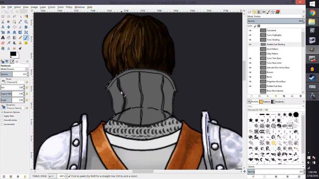Enable the Incremental checkbox
Viewport: 319px width, 179px height.
tap(2, 124)
